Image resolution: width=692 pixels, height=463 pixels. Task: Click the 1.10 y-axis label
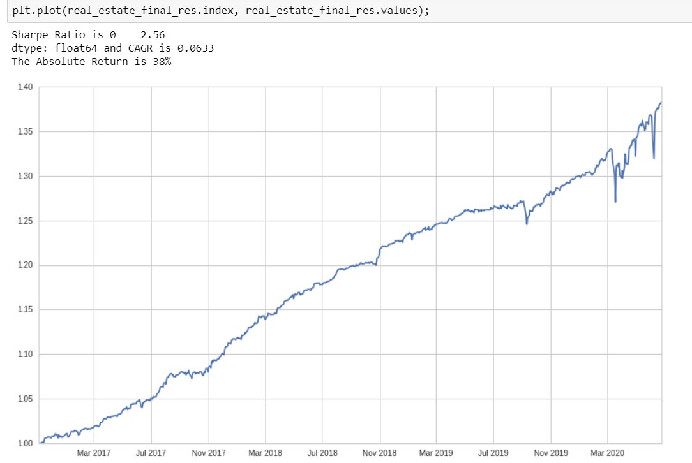coord(25,354)
